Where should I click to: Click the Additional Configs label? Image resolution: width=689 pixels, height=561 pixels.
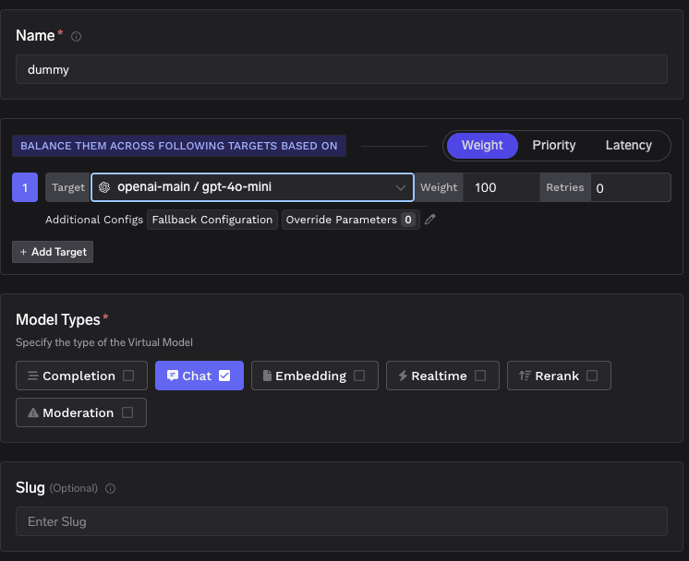coord(94,220)
